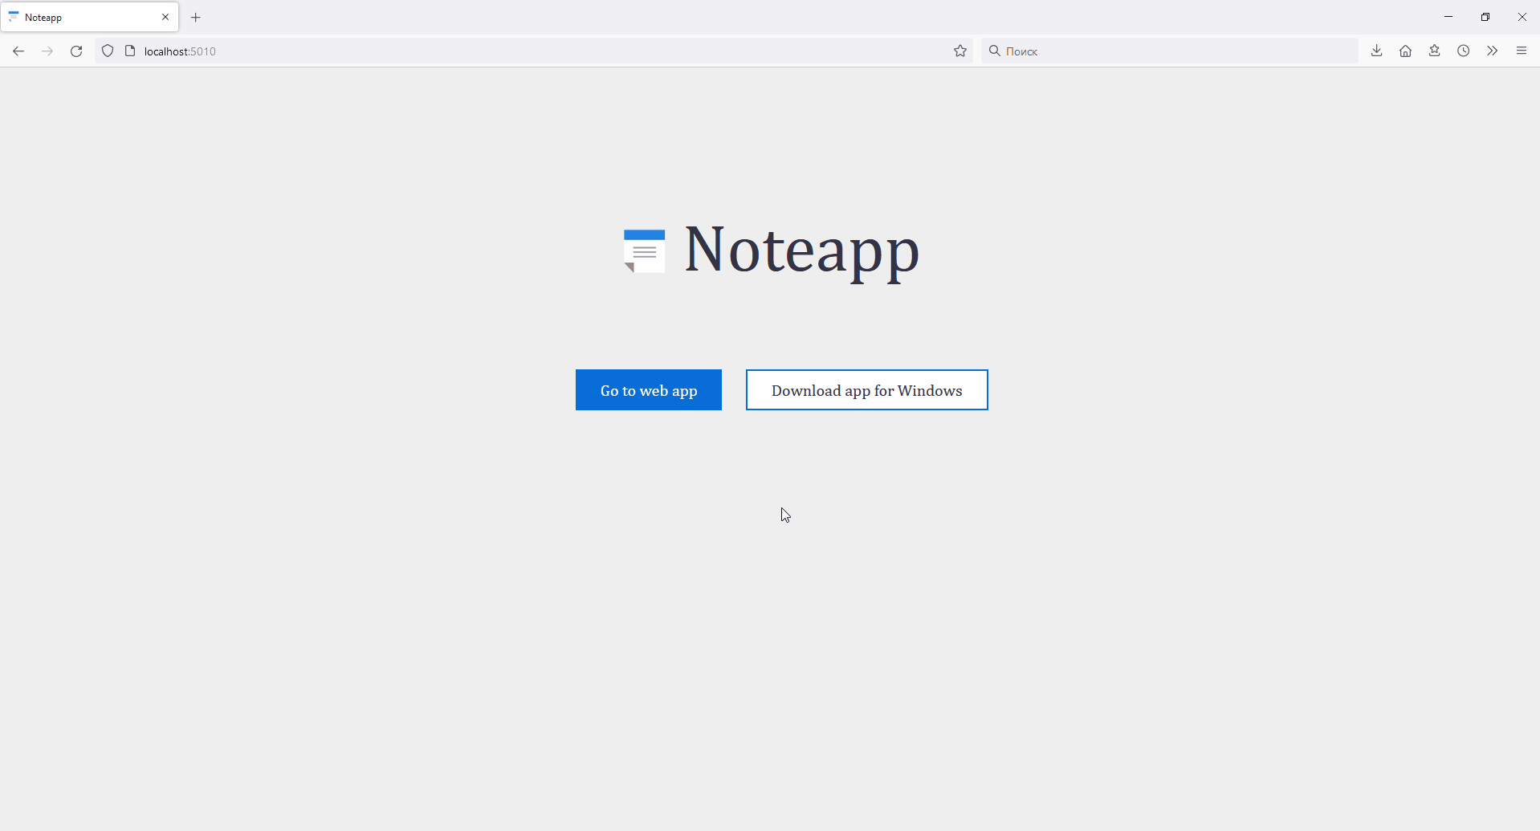The image size is (1540, 831).
Task: Select the Noteapp browser tab
Action: pyautogui.click(x=80, y=17)
